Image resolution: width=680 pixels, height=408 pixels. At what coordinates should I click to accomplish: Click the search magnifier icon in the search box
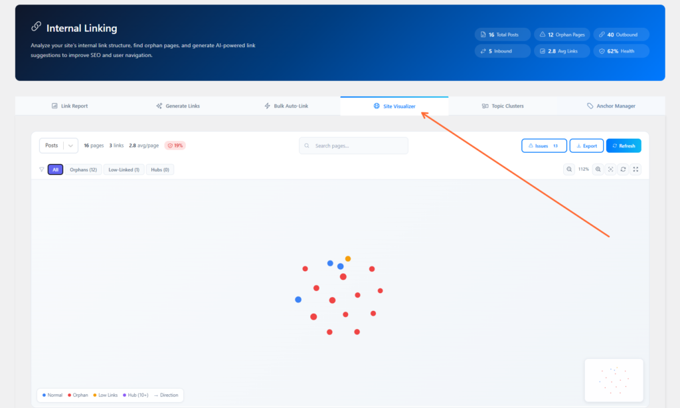pos(306,145)
